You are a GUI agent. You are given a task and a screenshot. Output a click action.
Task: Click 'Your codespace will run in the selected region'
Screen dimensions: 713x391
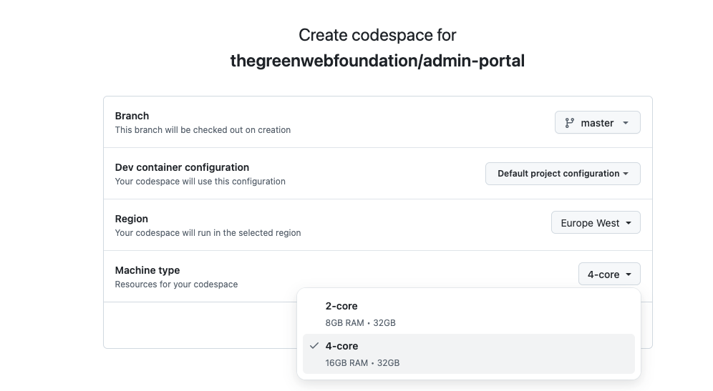pyautogui.click(x=208, y=232)
